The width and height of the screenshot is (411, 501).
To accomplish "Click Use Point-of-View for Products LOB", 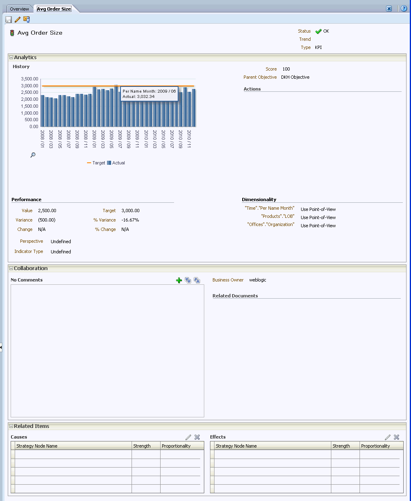I will click(x=318, y=217).
